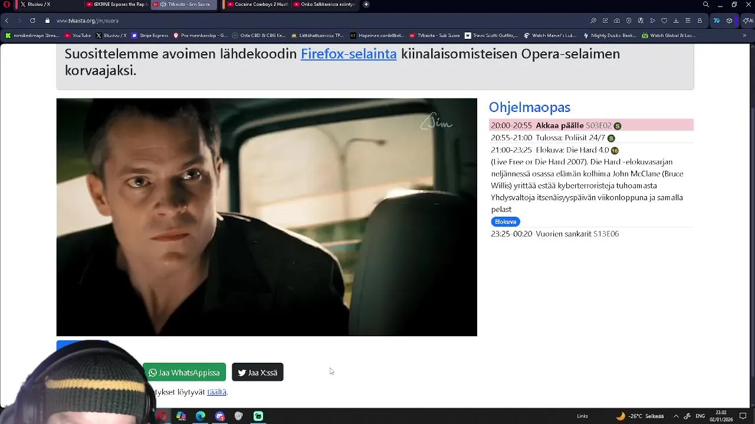Viewport: 755px width, 424px height.
Task: Add page to bookmarks heart icon
Action: (664, 21)
